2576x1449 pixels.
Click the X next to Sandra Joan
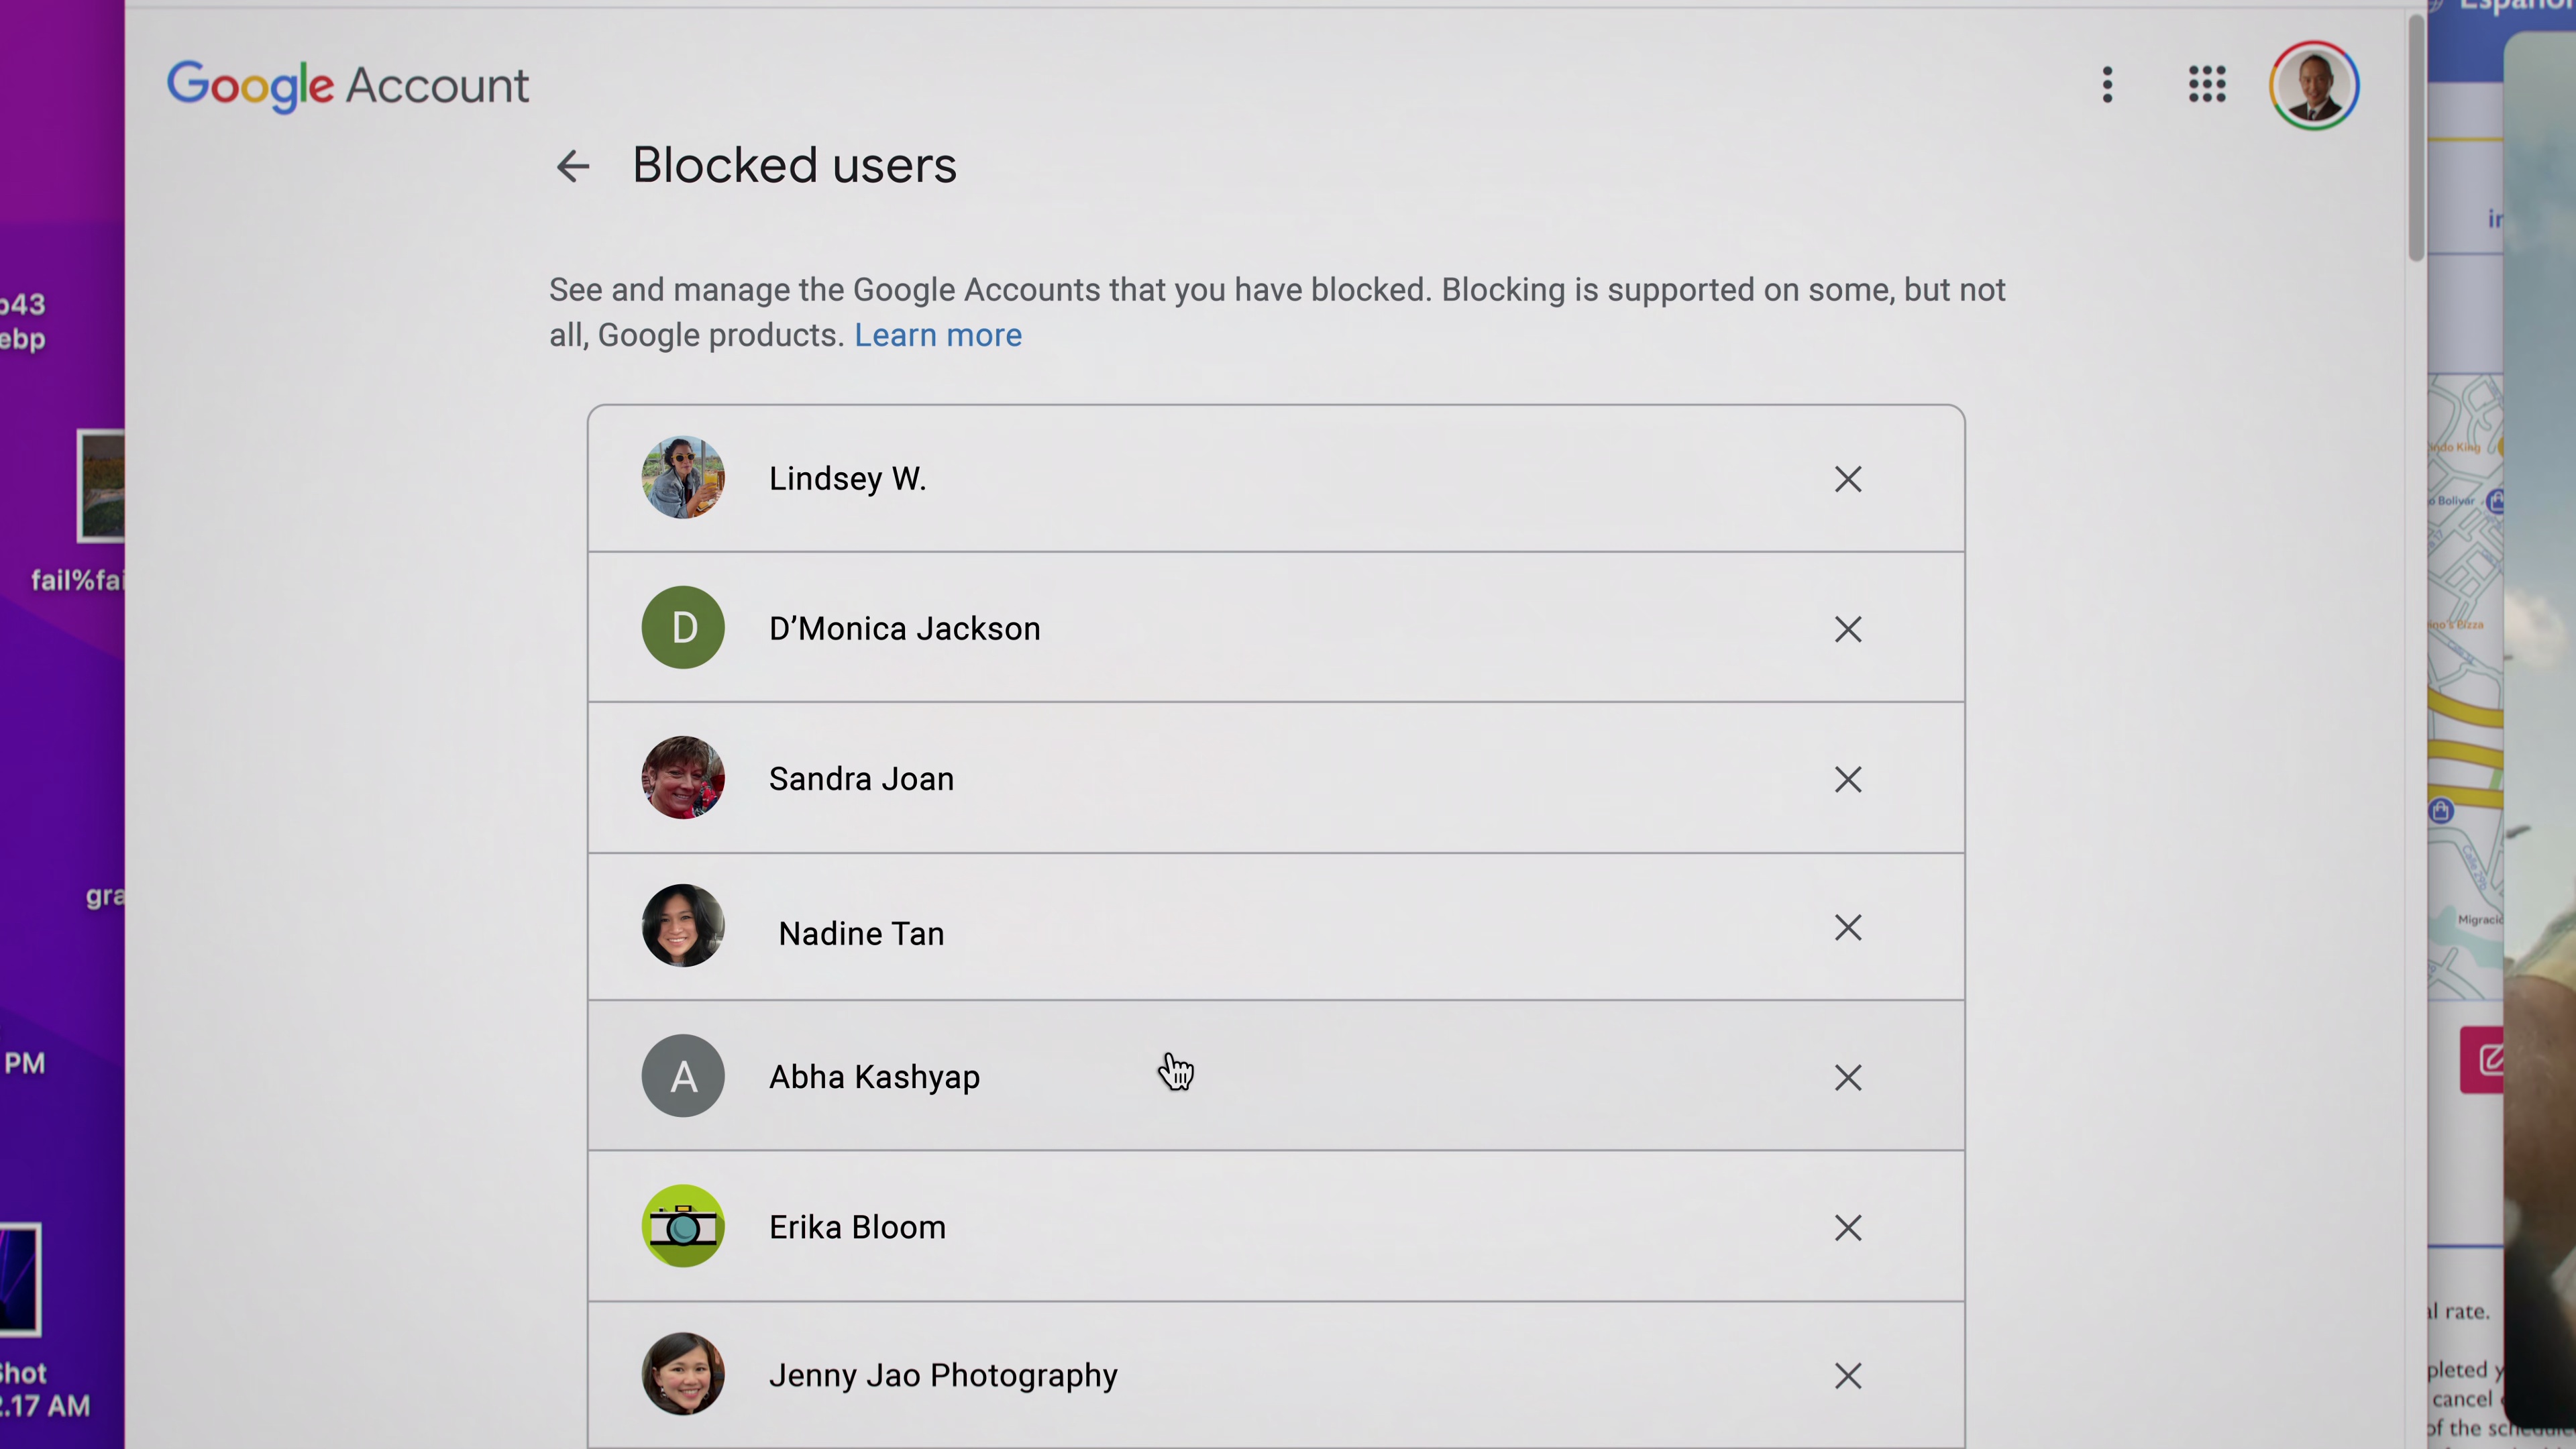pos(1847,779)
